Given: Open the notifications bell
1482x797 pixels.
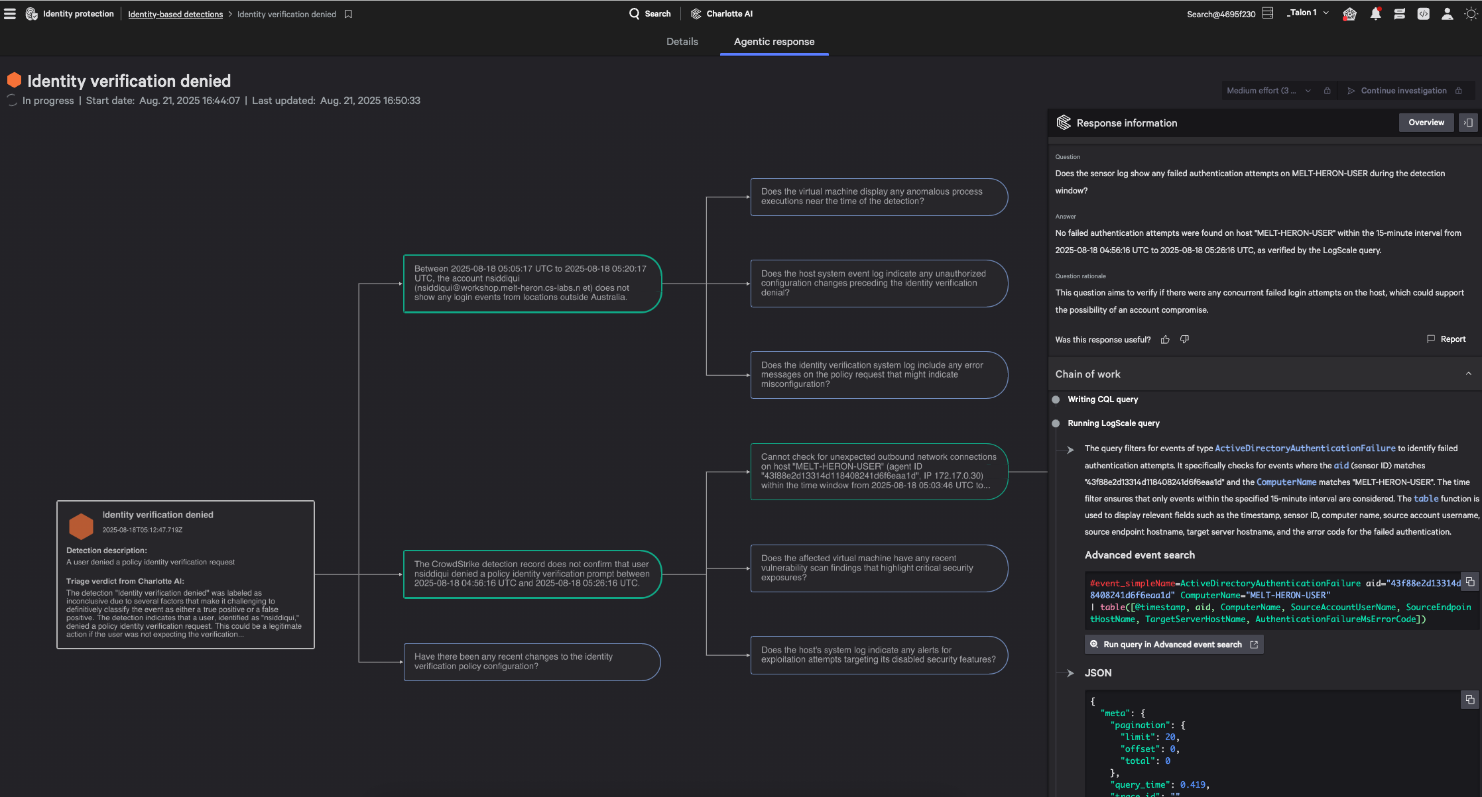Looking at the screenshot, I should tap(1375, 14).
